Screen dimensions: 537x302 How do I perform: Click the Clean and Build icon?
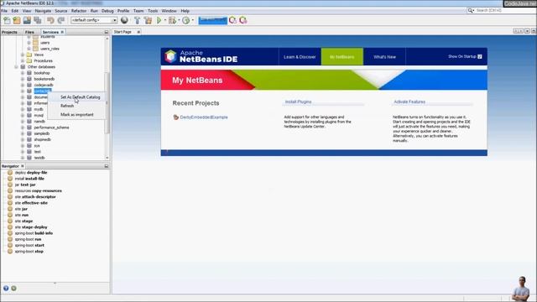[x=148, y=20]
